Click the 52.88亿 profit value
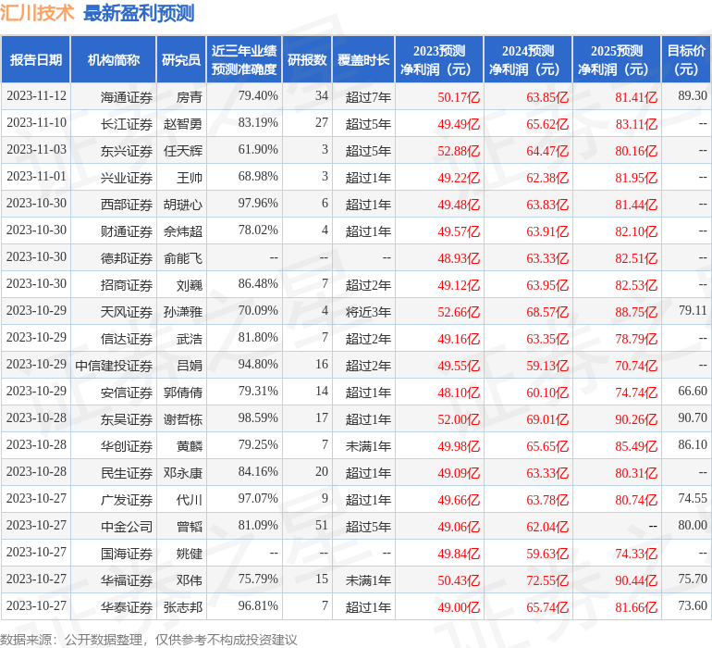 click(459, 151)
